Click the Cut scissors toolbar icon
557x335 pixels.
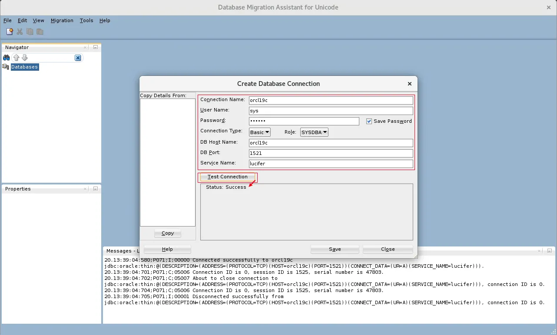pyautogui.click(x=20, y=32)
